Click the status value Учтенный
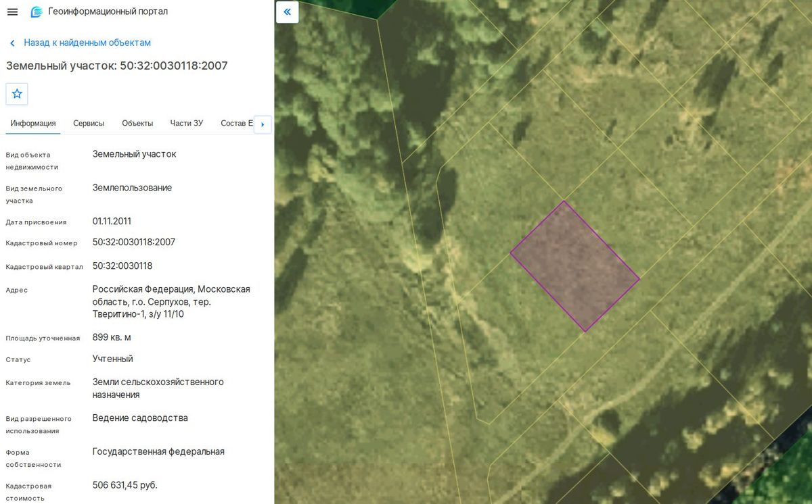 113,359
